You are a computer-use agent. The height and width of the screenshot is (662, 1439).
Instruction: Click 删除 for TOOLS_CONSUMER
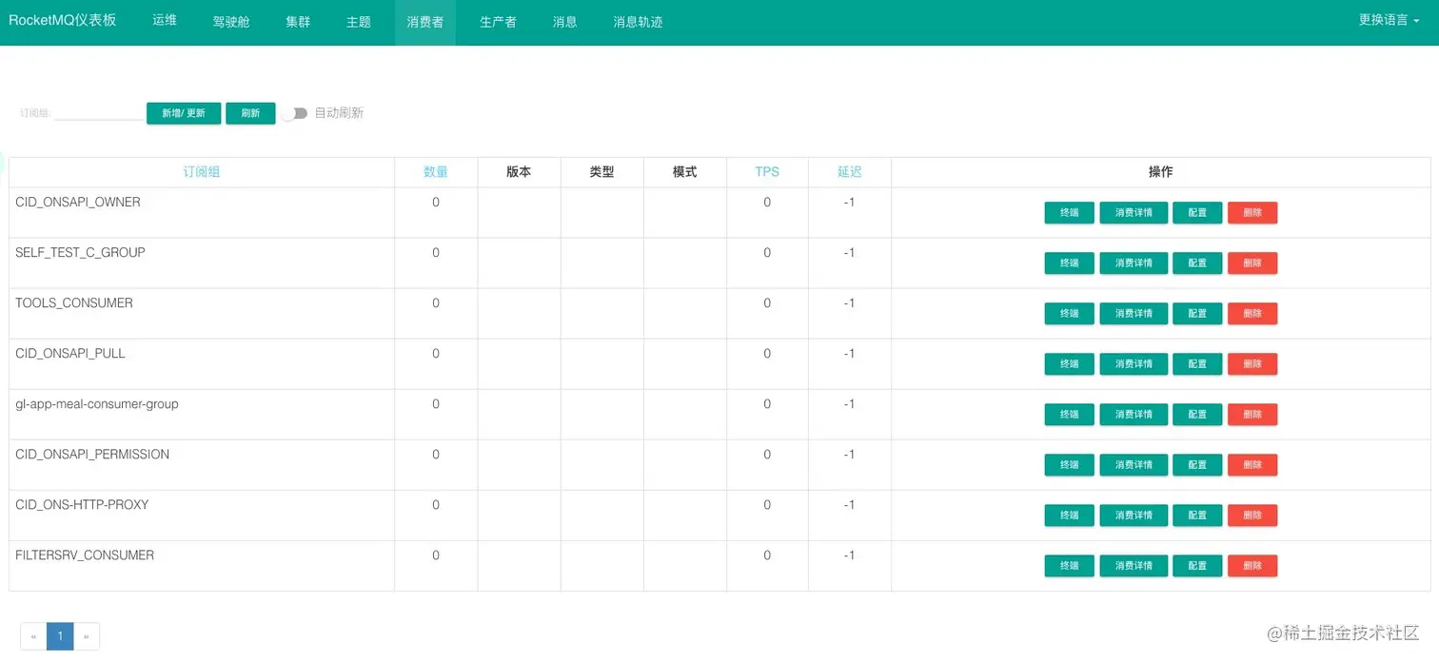coord(1252,314)
